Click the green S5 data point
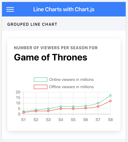This screenshot has width=128, height=142. 73,106
